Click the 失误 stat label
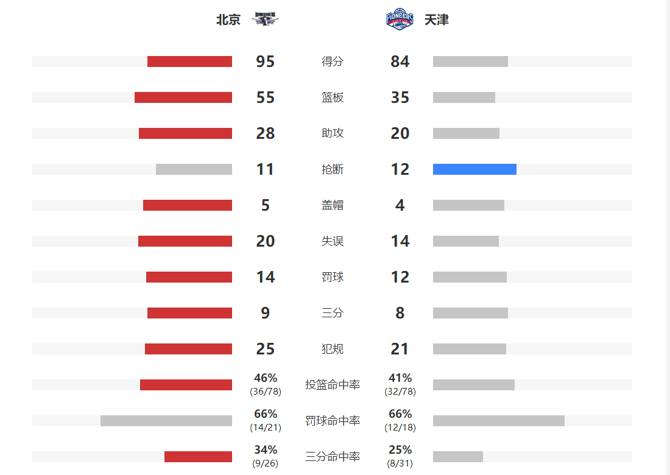The width and height of the screenshot is (670, 475). pyautogui.click(x=333, y=241)
